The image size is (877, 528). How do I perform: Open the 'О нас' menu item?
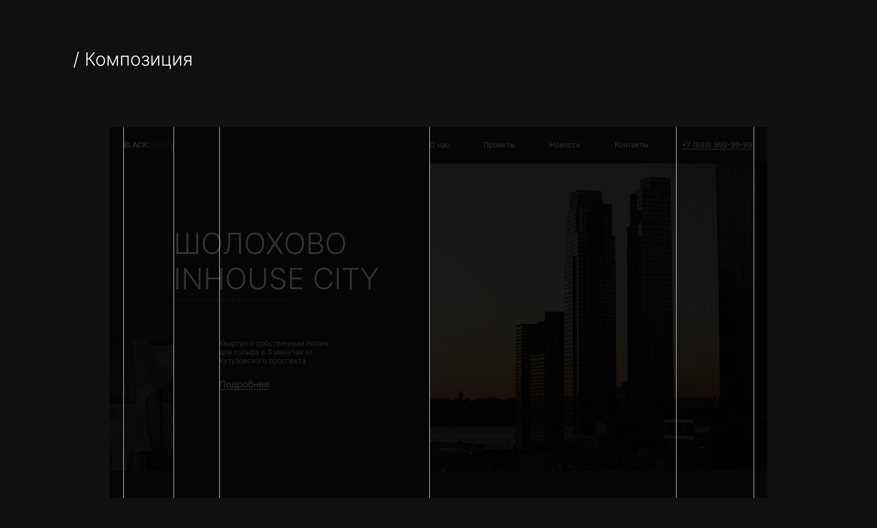(x=440, y=145)
